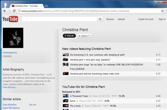Open thumbnail for 'be my baby' video
The width and height of the screenshot is (167, 110).
[x=66, y=64]
